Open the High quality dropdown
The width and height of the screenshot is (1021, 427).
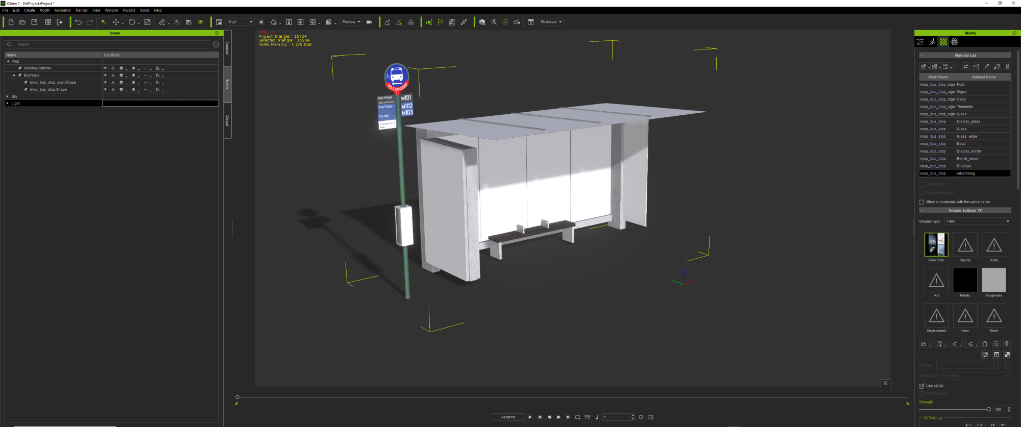point(240,22)
